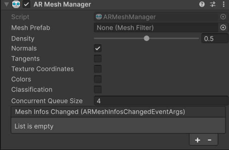229x150 pixels.
Task: Click the AR Mesh Manager script icon
Action: pyautogui.click(x=16, y=5)
